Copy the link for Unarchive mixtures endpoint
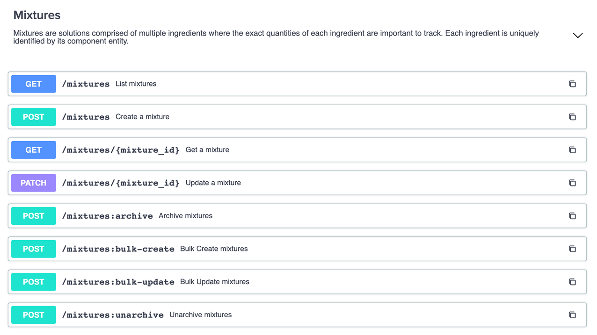The image size is (597, 335). pyautogui.click(x=572, y=314)
